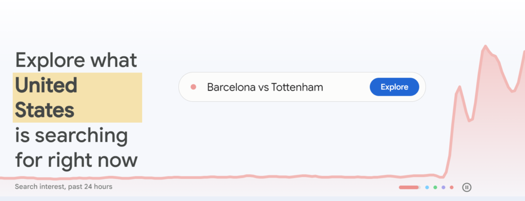Viewport: 525px width, 201px height.
Task: Click the Barcelona vs Tottenham search text
Action: 265,87
